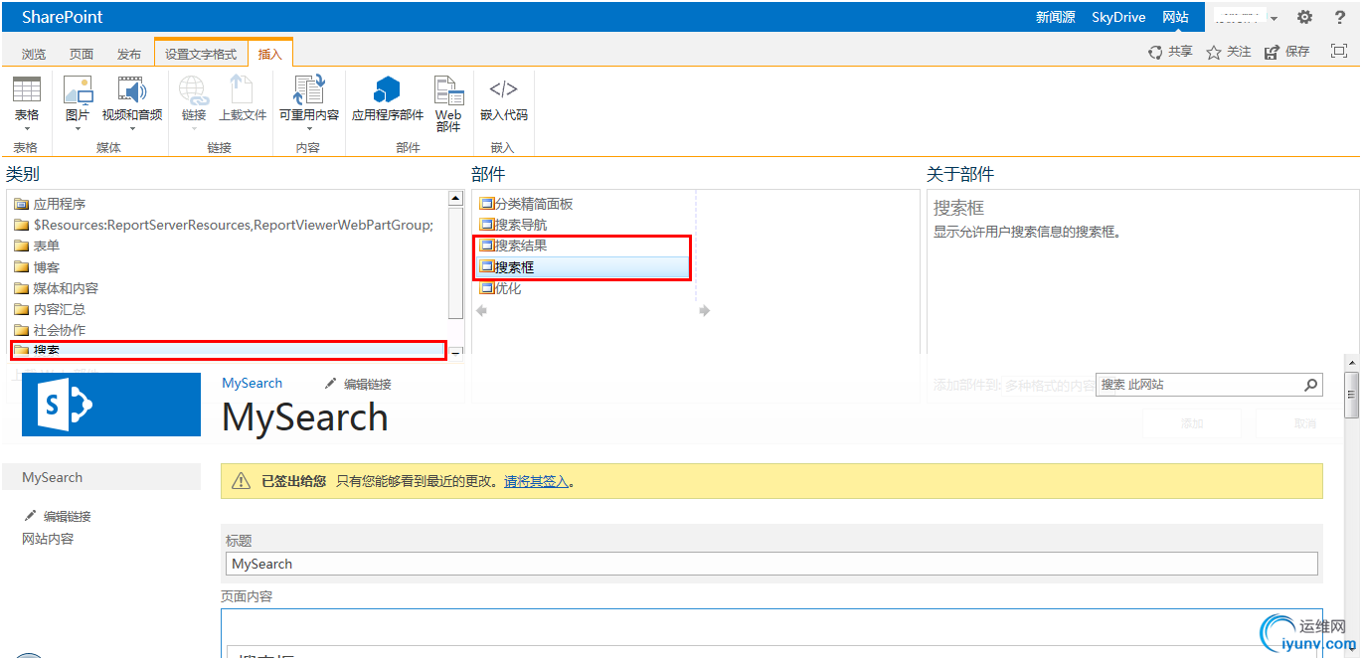
Task: Select the Forms category folder
Action: tap(37, 246)
